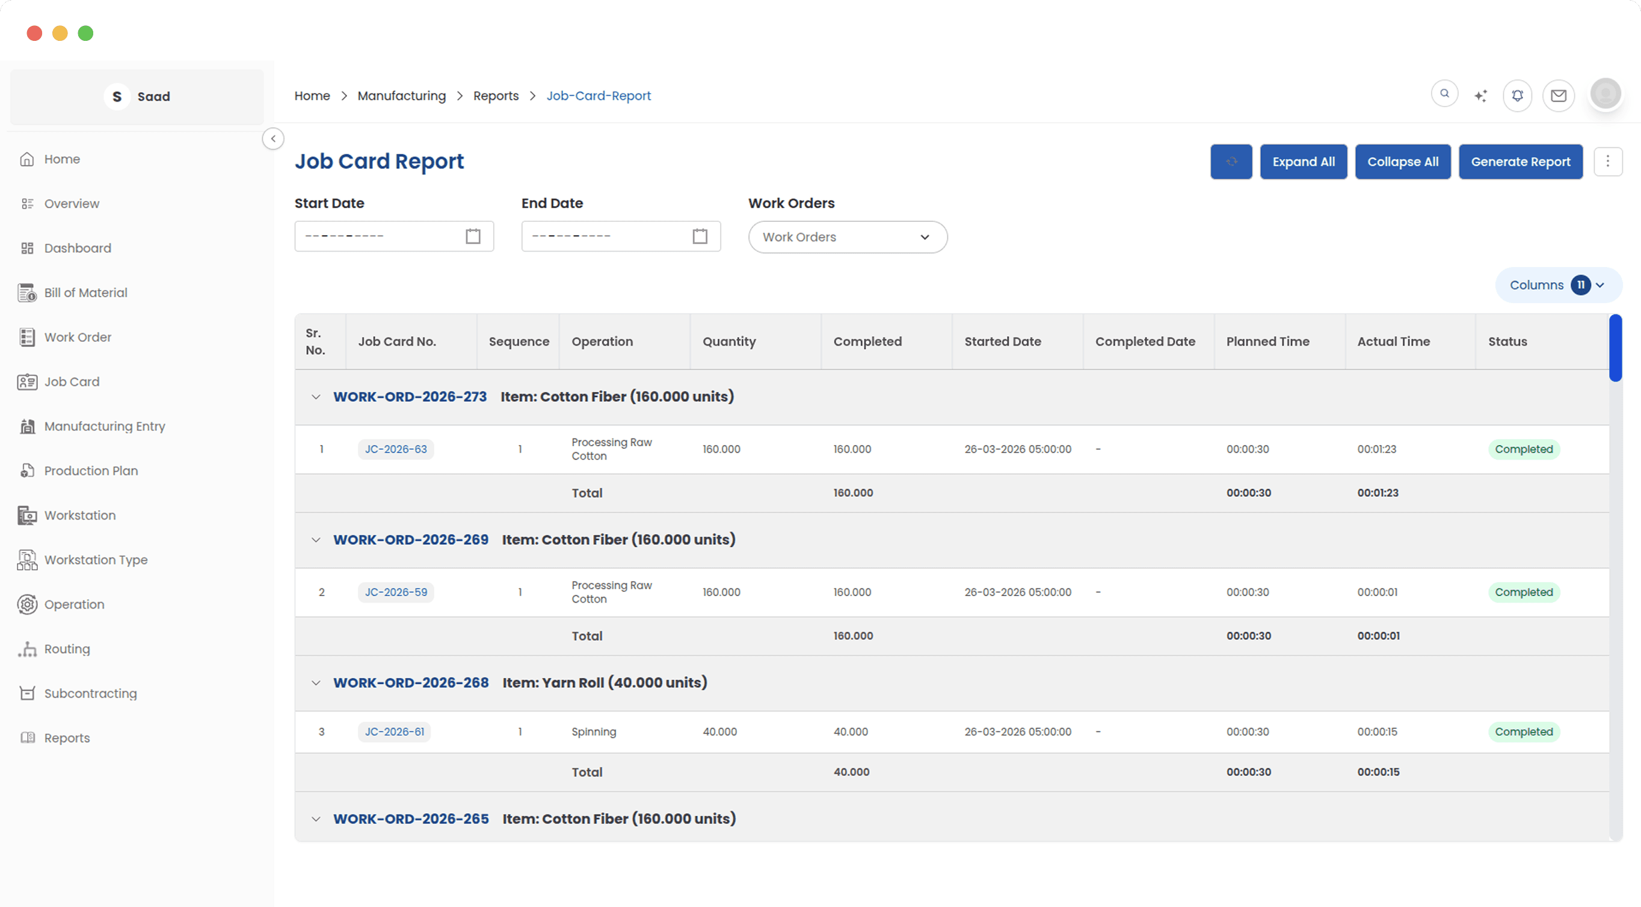Viewport: 1641px width, 907px height.
Task: Collapse the WORK-ORD-2026-273 group
Action: click(x=316, y=396)
